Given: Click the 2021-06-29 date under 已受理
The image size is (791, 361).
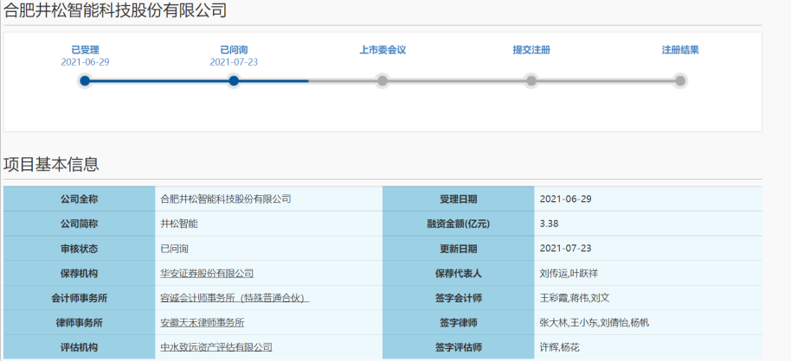Looking at the screenshot, I should click(86, 62).
